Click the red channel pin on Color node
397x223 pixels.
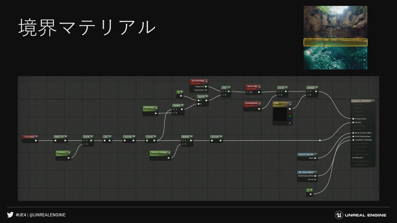290,112
